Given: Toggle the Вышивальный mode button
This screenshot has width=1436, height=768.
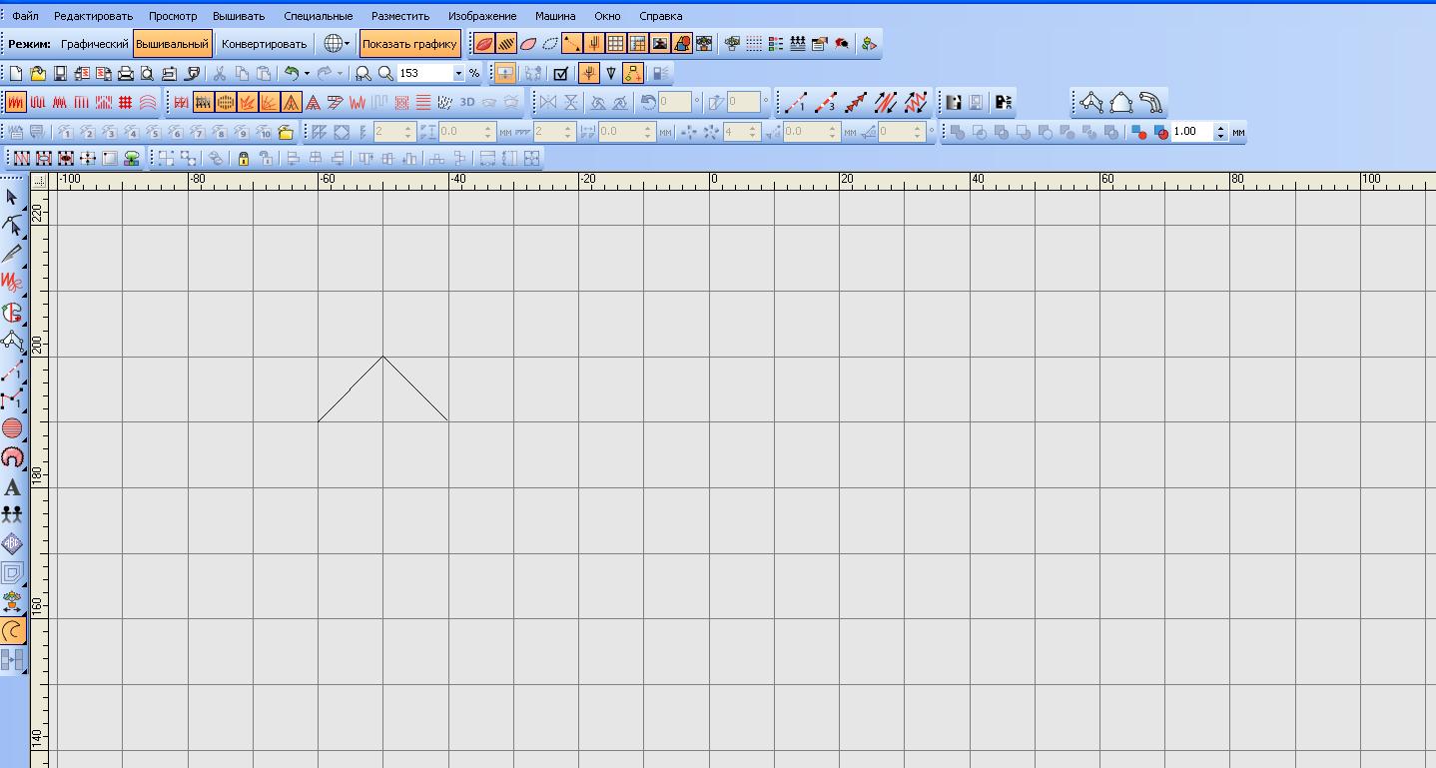Looking at the screenshot, I should pyautogui.click(x=173, y=44).
